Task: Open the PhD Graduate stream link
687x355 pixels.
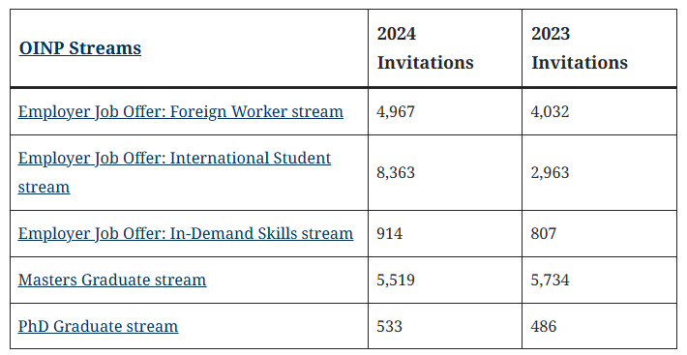Action: (x=98, y=327)
